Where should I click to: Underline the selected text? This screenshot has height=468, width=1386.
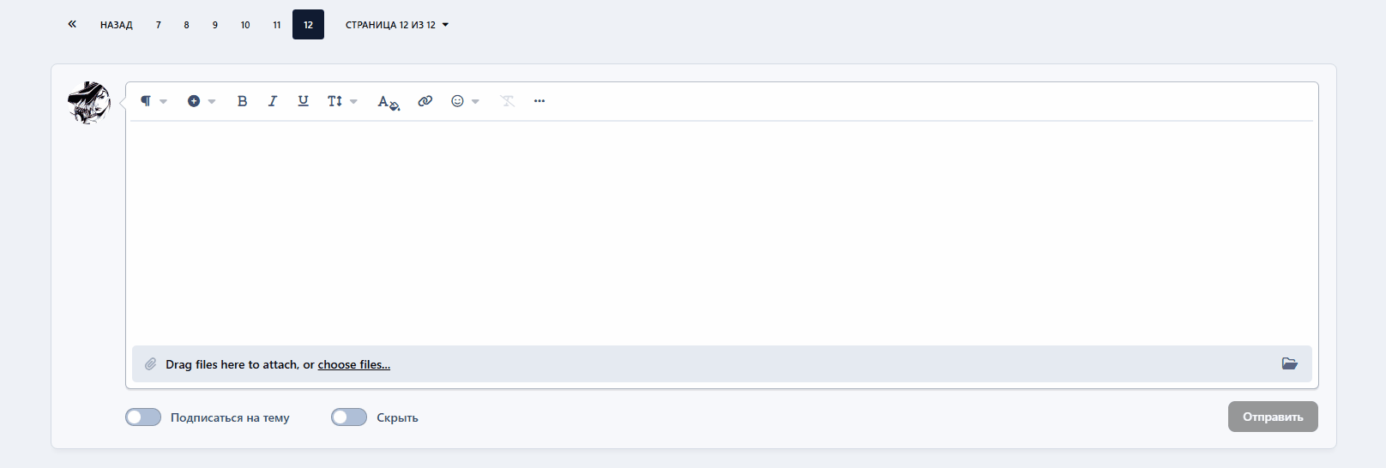303,101
